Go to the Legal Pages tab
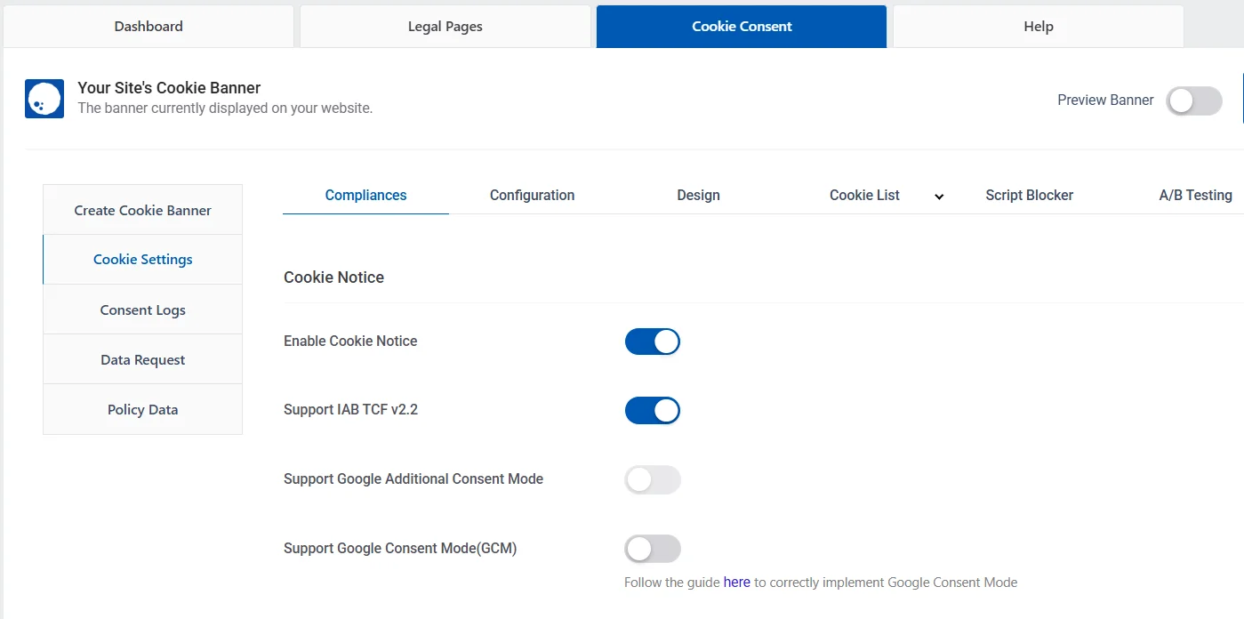The image size is (1244, 619). [x=445, y=26]
